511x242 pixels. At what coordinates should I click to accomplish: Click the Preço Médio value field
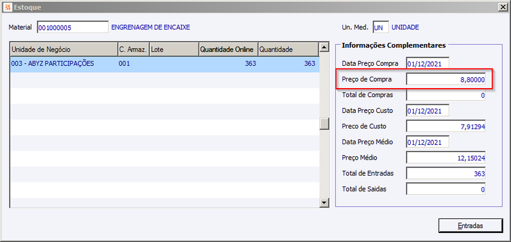coord(446,158)
